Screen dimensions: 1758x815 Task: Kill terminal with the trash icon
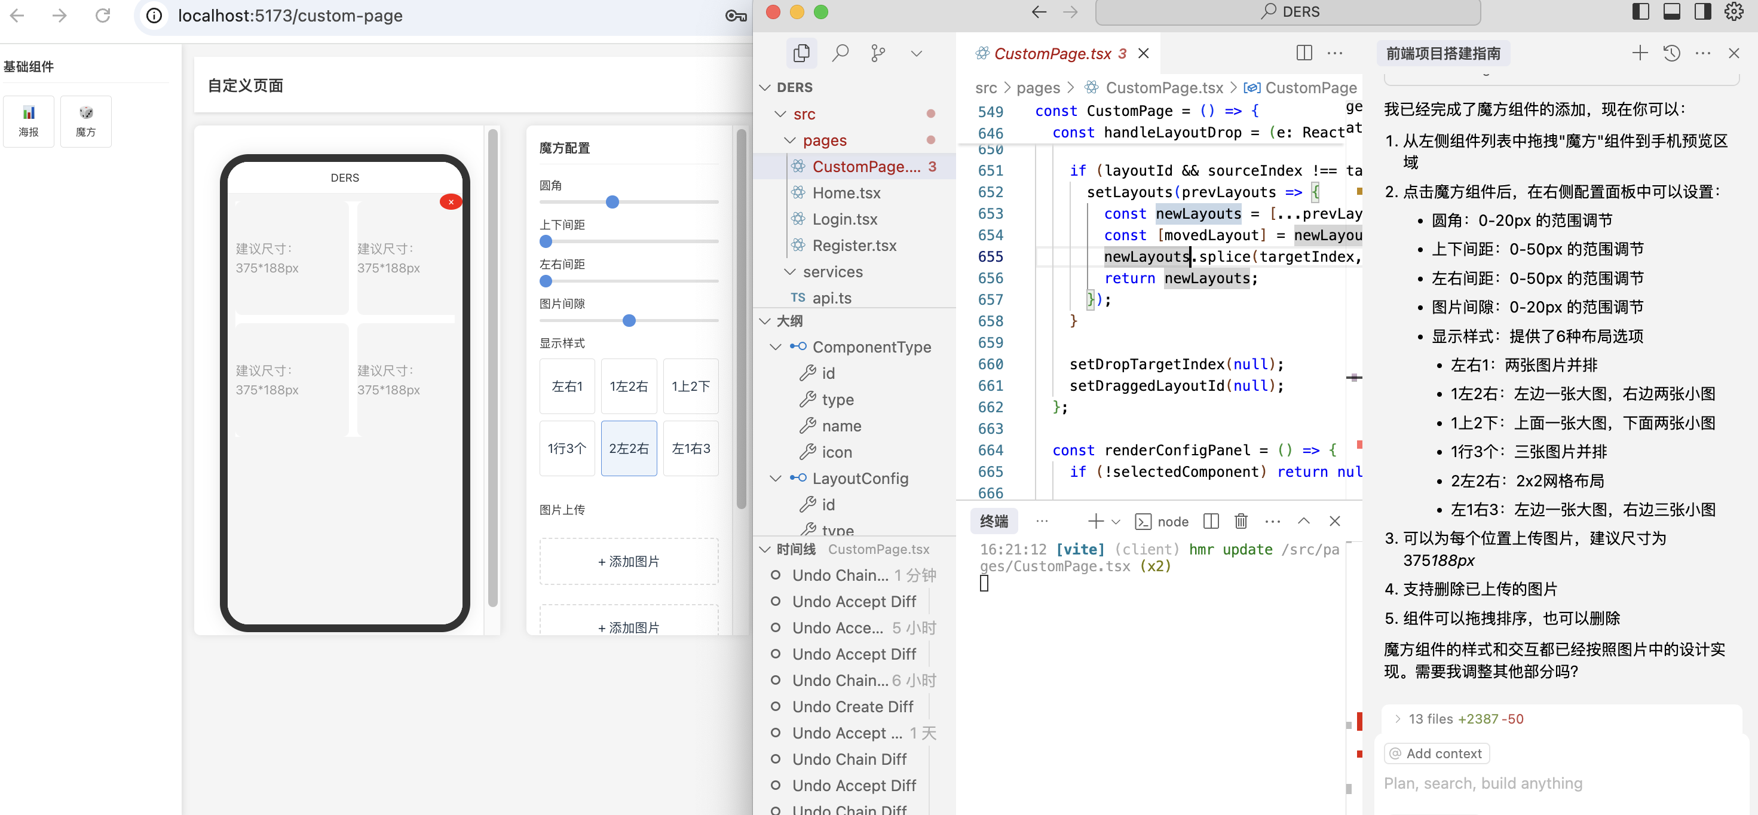[1241, 522]
